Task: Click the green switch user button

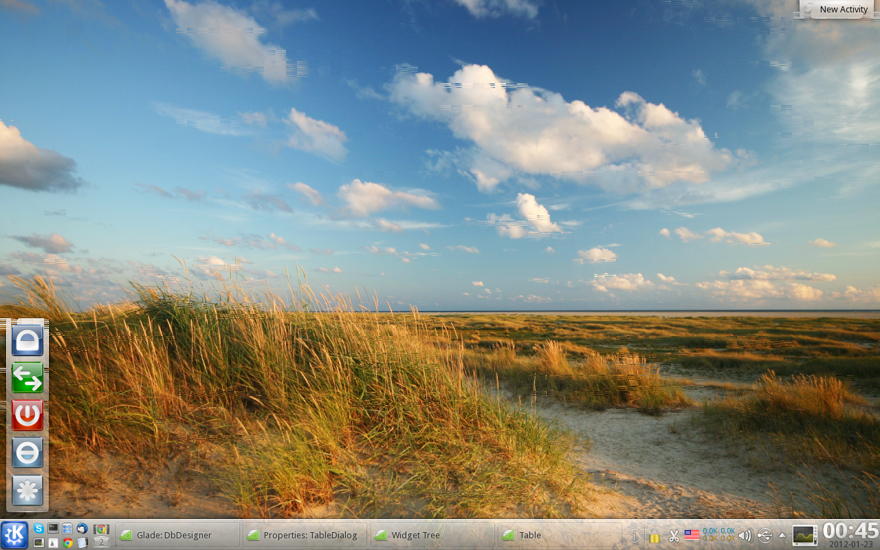Action: [x=27, y=377]
